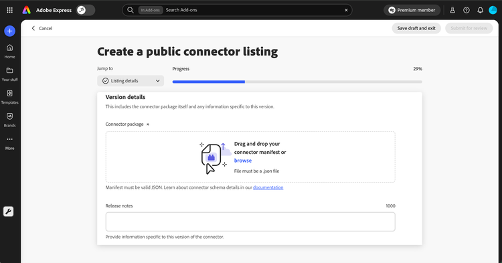Screen dimensions: 502x263
Task: Open the documentation link
Action: coord(268,187)
